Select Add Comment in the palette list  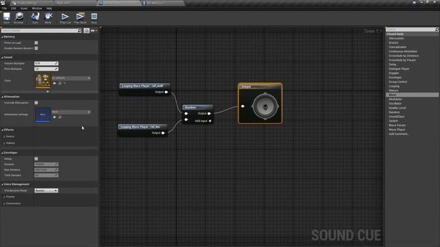point(398,134)
